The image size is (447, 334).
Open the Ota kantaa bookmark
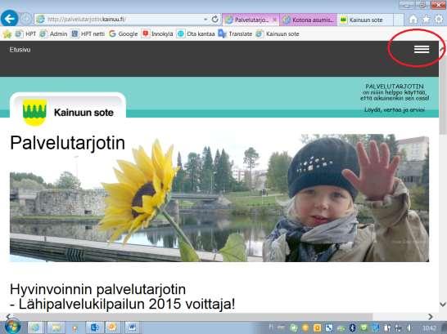196,33
